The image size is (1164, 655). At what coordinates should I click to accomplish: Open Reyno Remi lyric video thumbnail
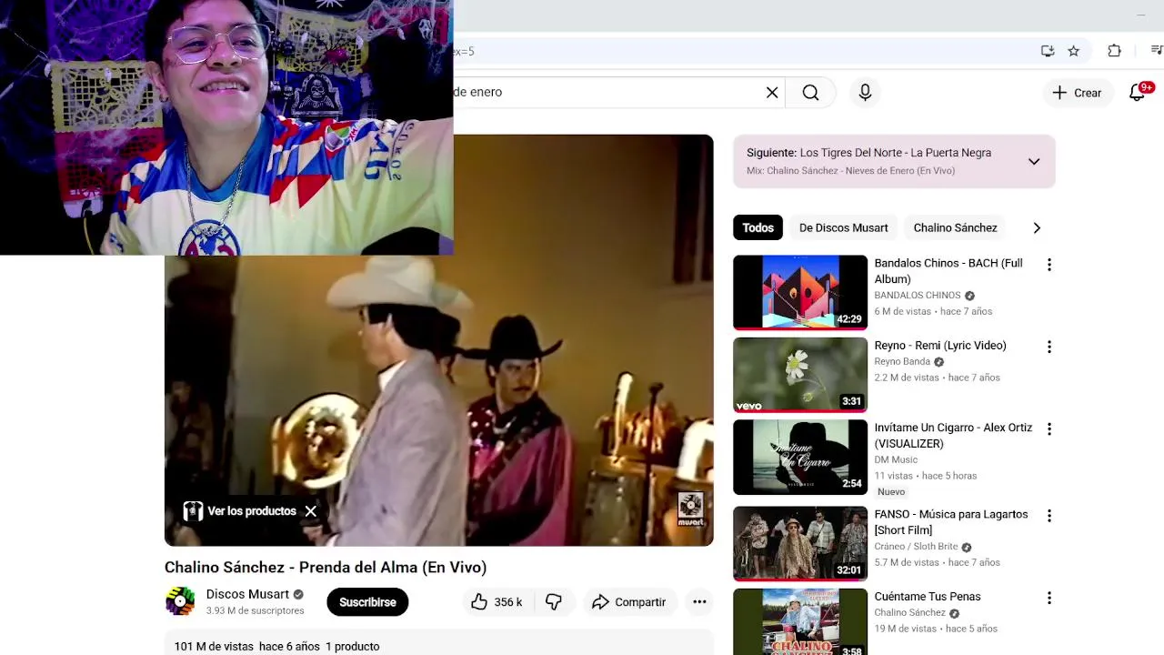tap(800, 375)
